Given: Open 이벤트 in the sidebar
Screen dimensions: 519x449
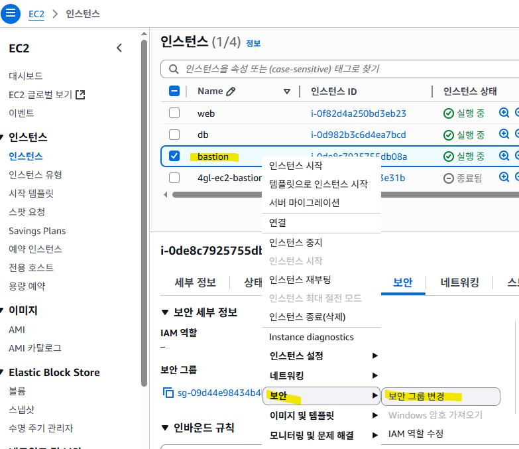Looking at the screenshot, I should [21, 113].
